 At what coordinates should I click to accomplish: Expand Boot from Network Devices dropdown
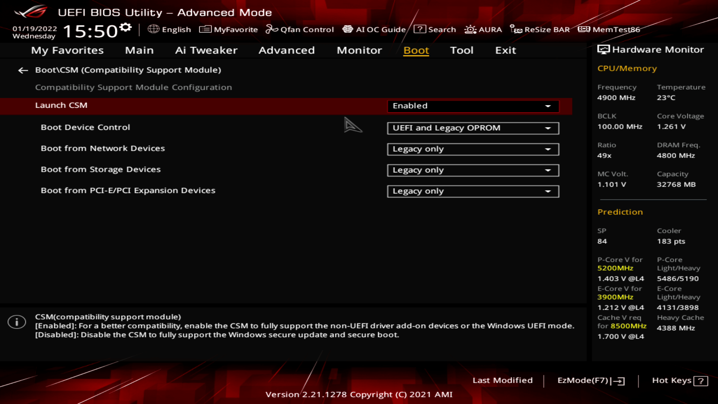547,149
